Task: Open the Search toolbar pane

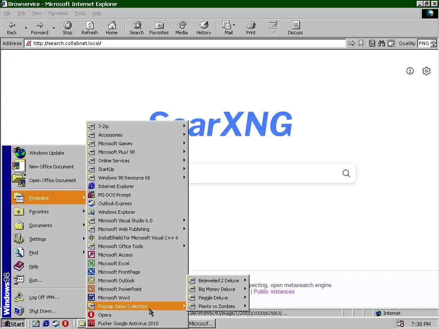Action: [x=137, y=28]
